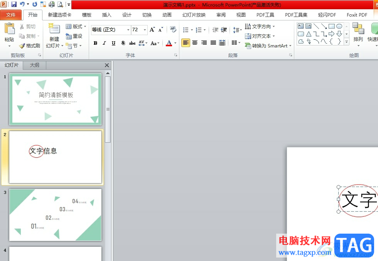
Task: Toggle Strikethrough formatting
Action: [x=132, y=43]
